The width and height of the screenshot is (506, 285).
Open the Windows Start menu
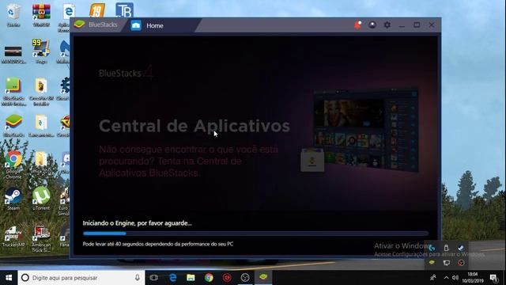[9, 278]
